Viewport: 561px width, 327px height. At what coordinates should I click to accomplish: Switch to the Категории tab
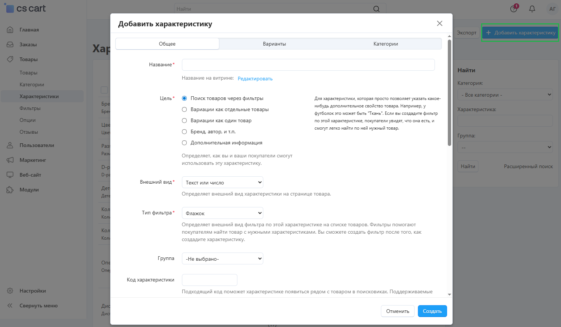click(386, 44)
